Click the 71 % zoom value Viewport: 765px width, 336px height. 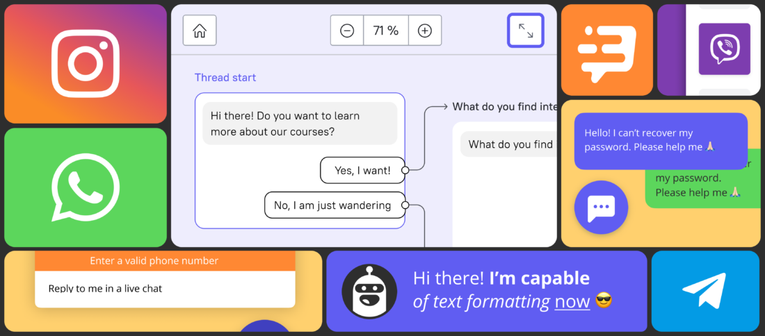[x=386, y=30]
